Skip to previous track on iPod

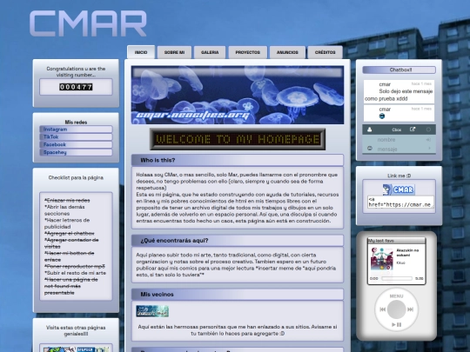coord(382,309)
